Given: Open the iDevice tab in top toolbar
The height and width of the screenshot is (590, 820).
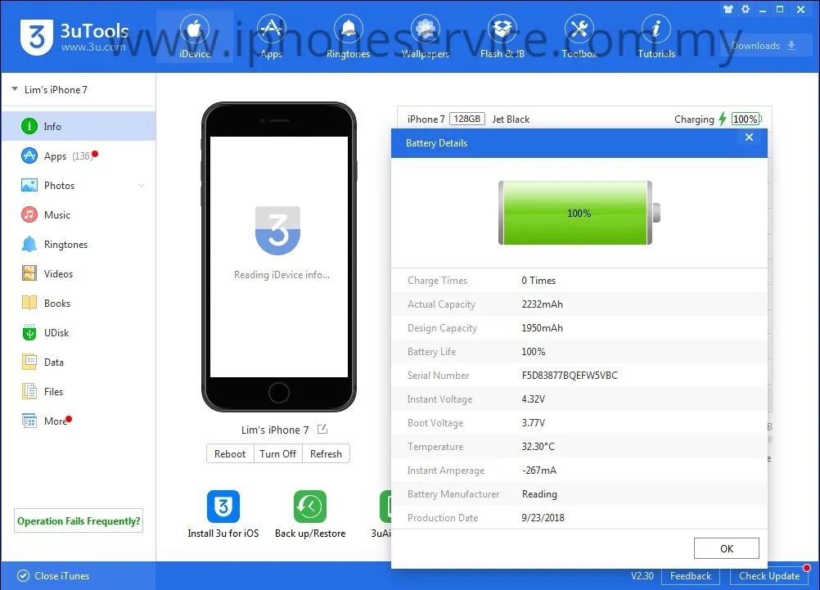Looking at the screenshot, I should click(195, 37).
